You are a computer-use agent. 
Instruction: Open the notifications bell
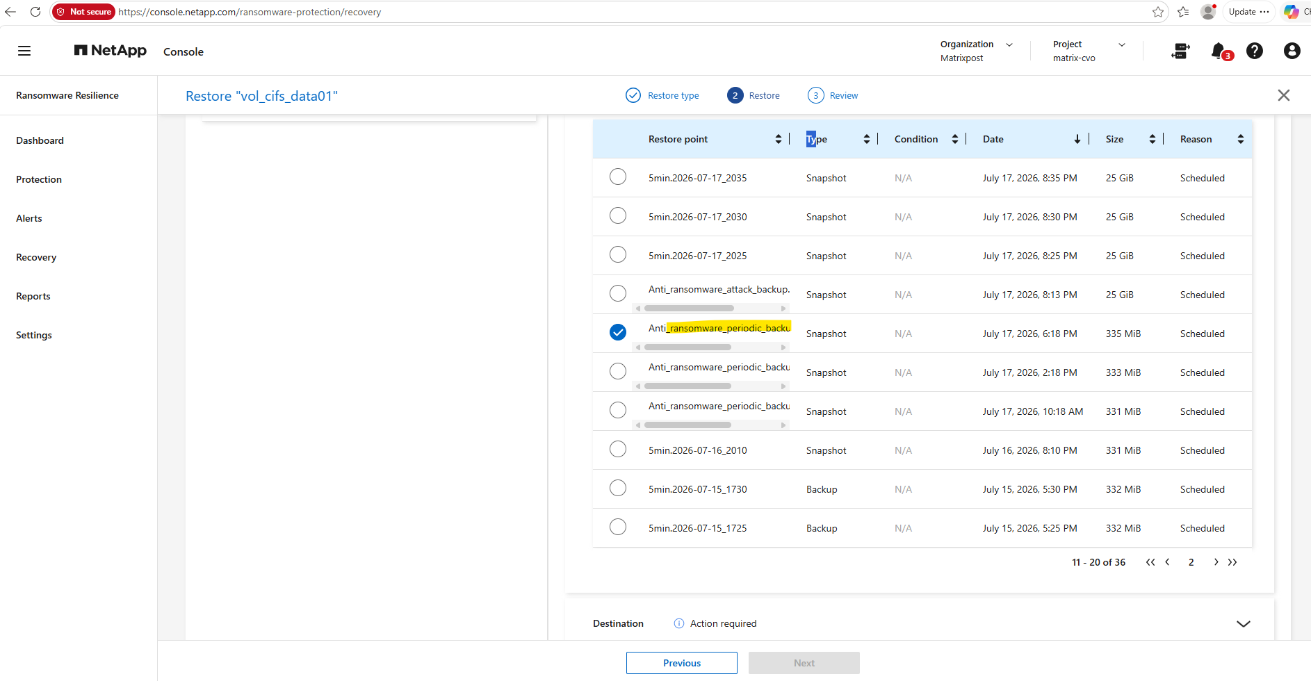(x=1219, y=51)
